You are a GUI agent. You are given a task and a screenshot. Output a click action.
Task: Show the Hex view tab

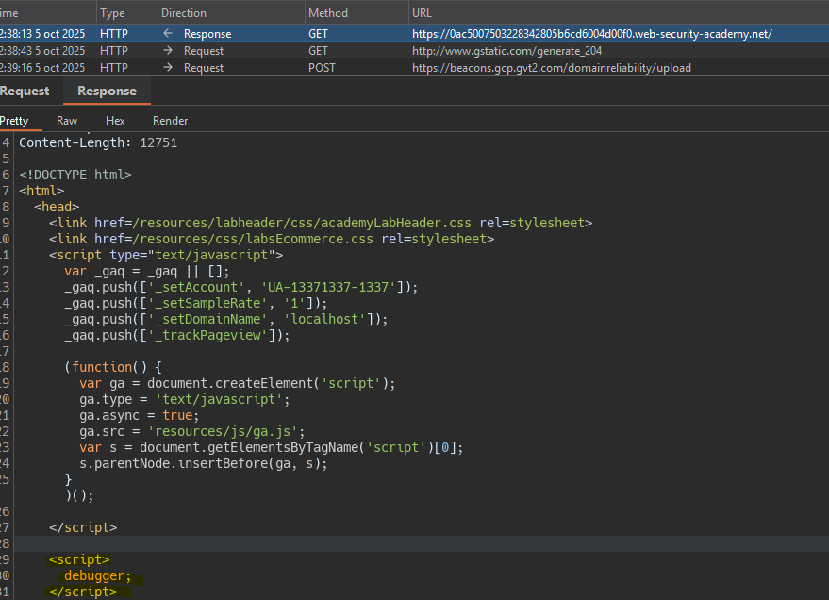pos(115,121)
